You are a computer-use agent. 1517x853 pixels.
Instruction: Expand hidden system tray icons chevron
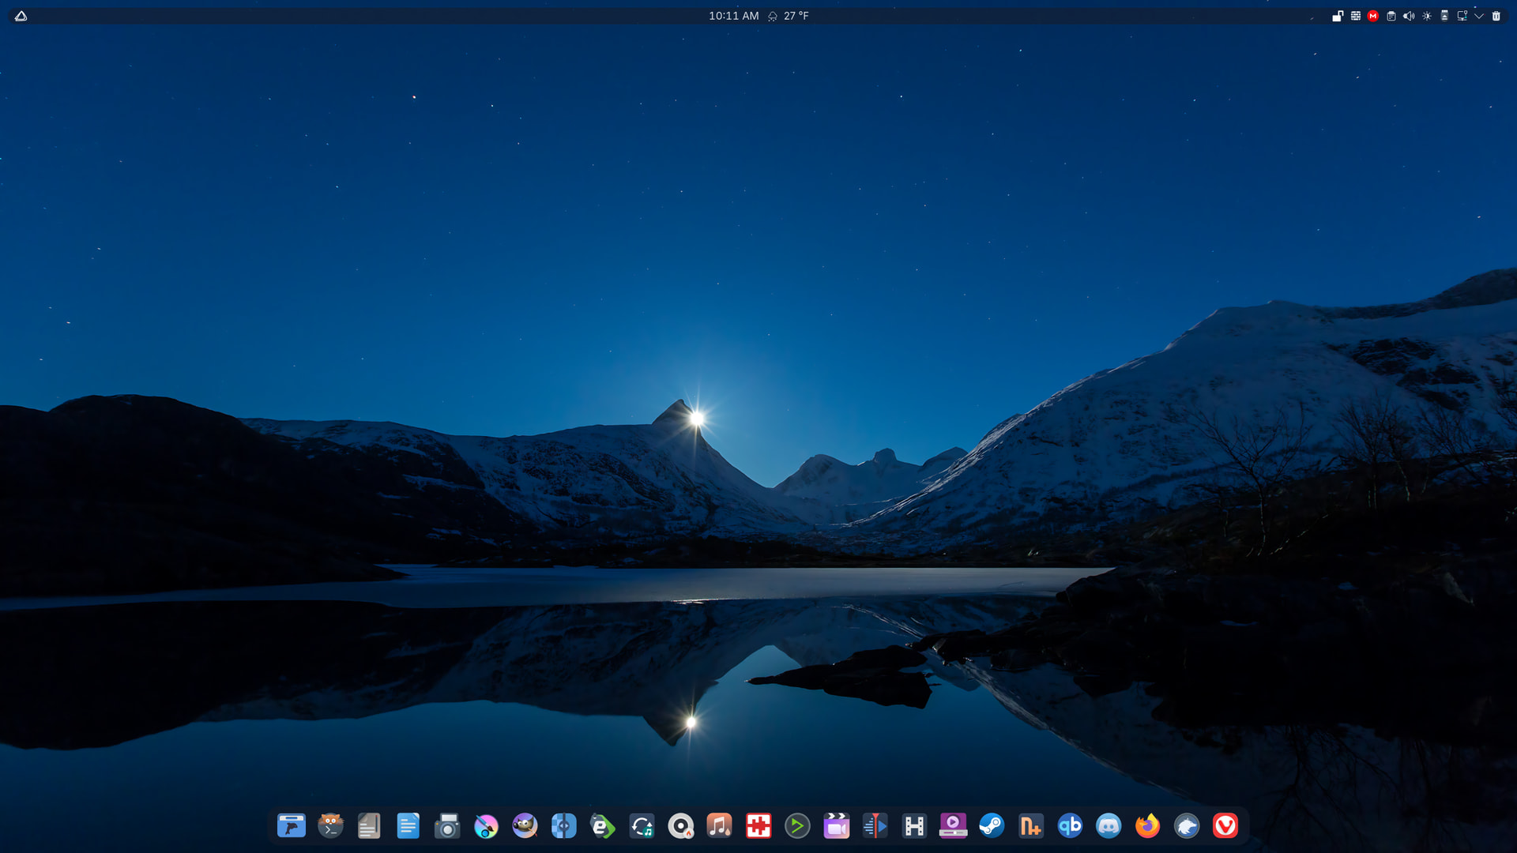click(x=1479, y=16)
